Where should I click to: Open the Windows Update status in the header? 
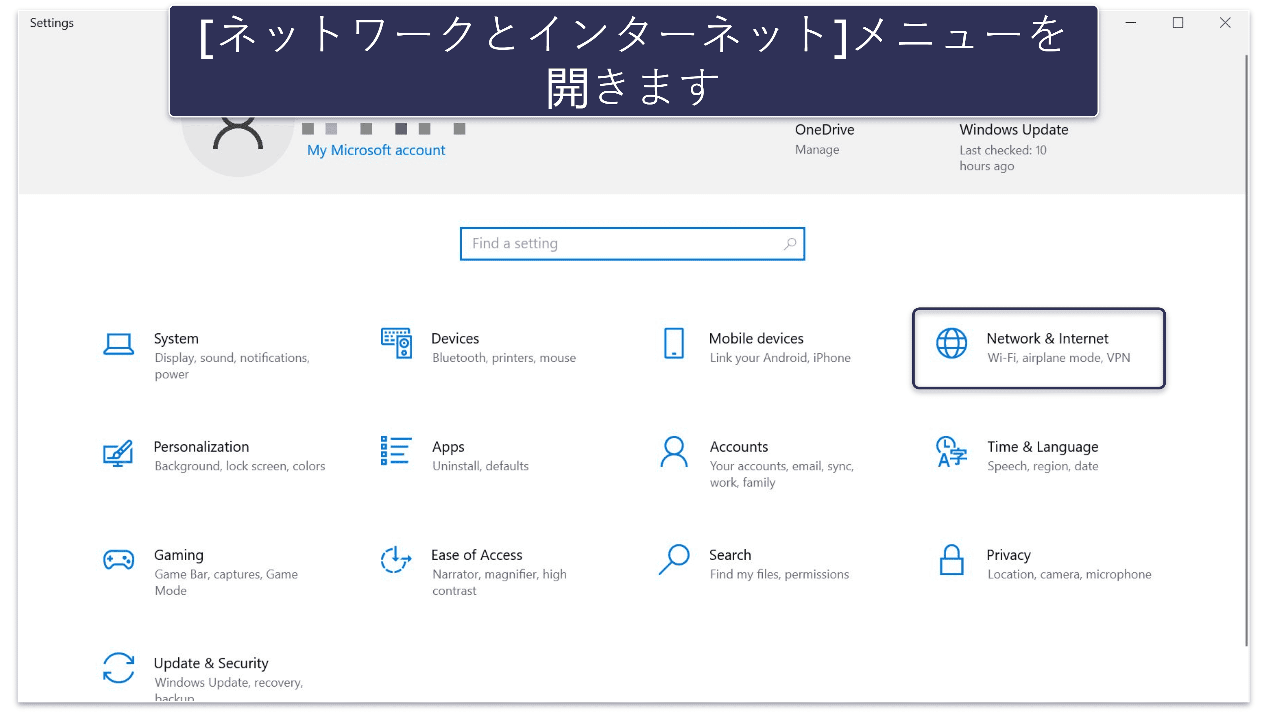pyautogui.click(x=1013, y=147)
